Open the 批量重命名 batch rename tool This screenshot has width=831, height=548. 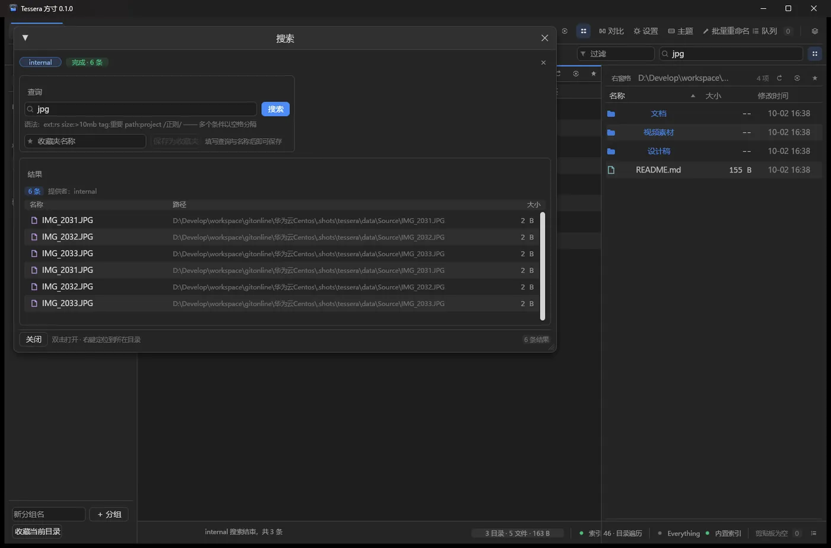pyautogui.click(x=725, y=31)
